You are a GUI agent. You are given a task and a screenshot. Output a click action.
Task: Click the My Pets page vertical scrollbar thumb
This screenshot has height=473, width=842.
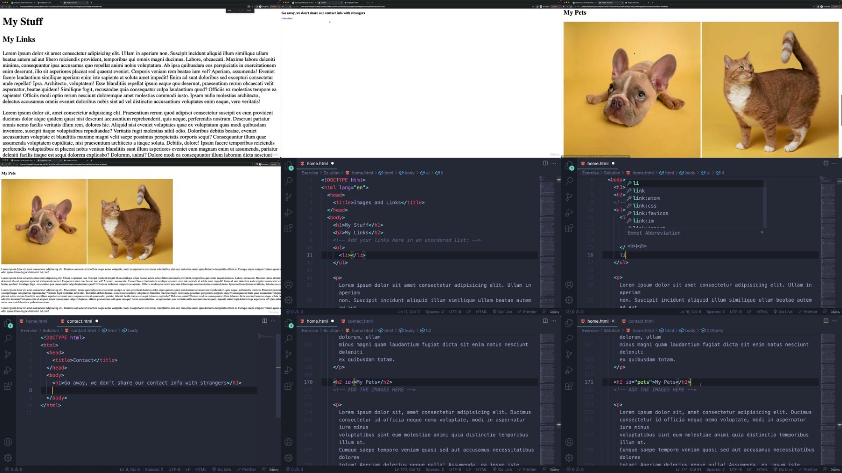[x=841, y=110]
